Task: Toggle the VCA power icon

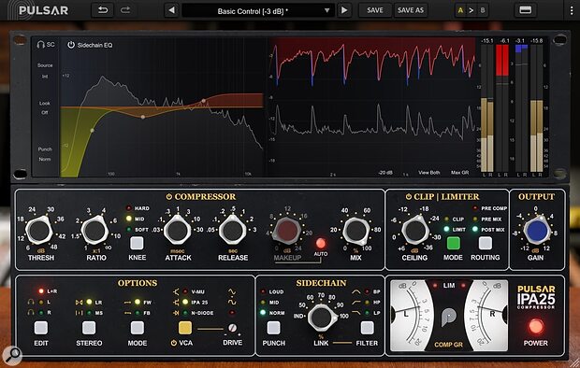Action: (173, 343)
